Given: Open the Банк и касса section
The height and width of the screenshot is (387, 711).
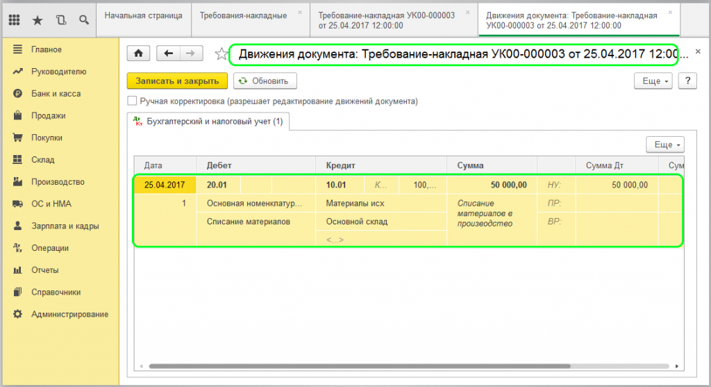Looking at the screenshot, I should [56, 94].
